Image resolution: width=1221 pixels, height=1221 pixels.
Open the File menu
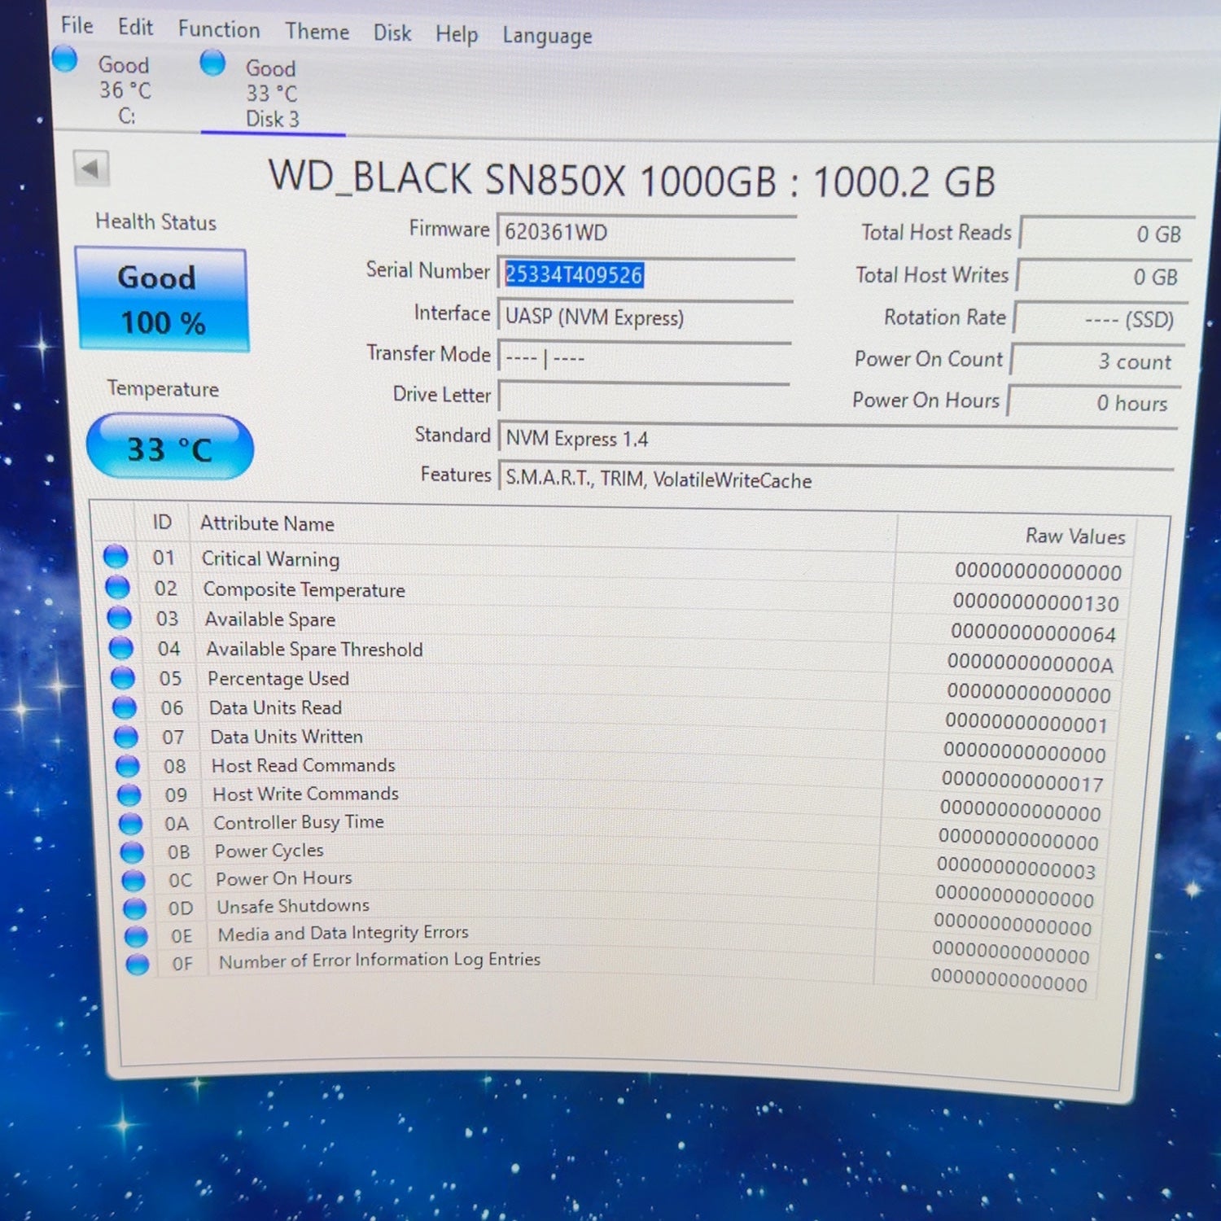(77, 25)
